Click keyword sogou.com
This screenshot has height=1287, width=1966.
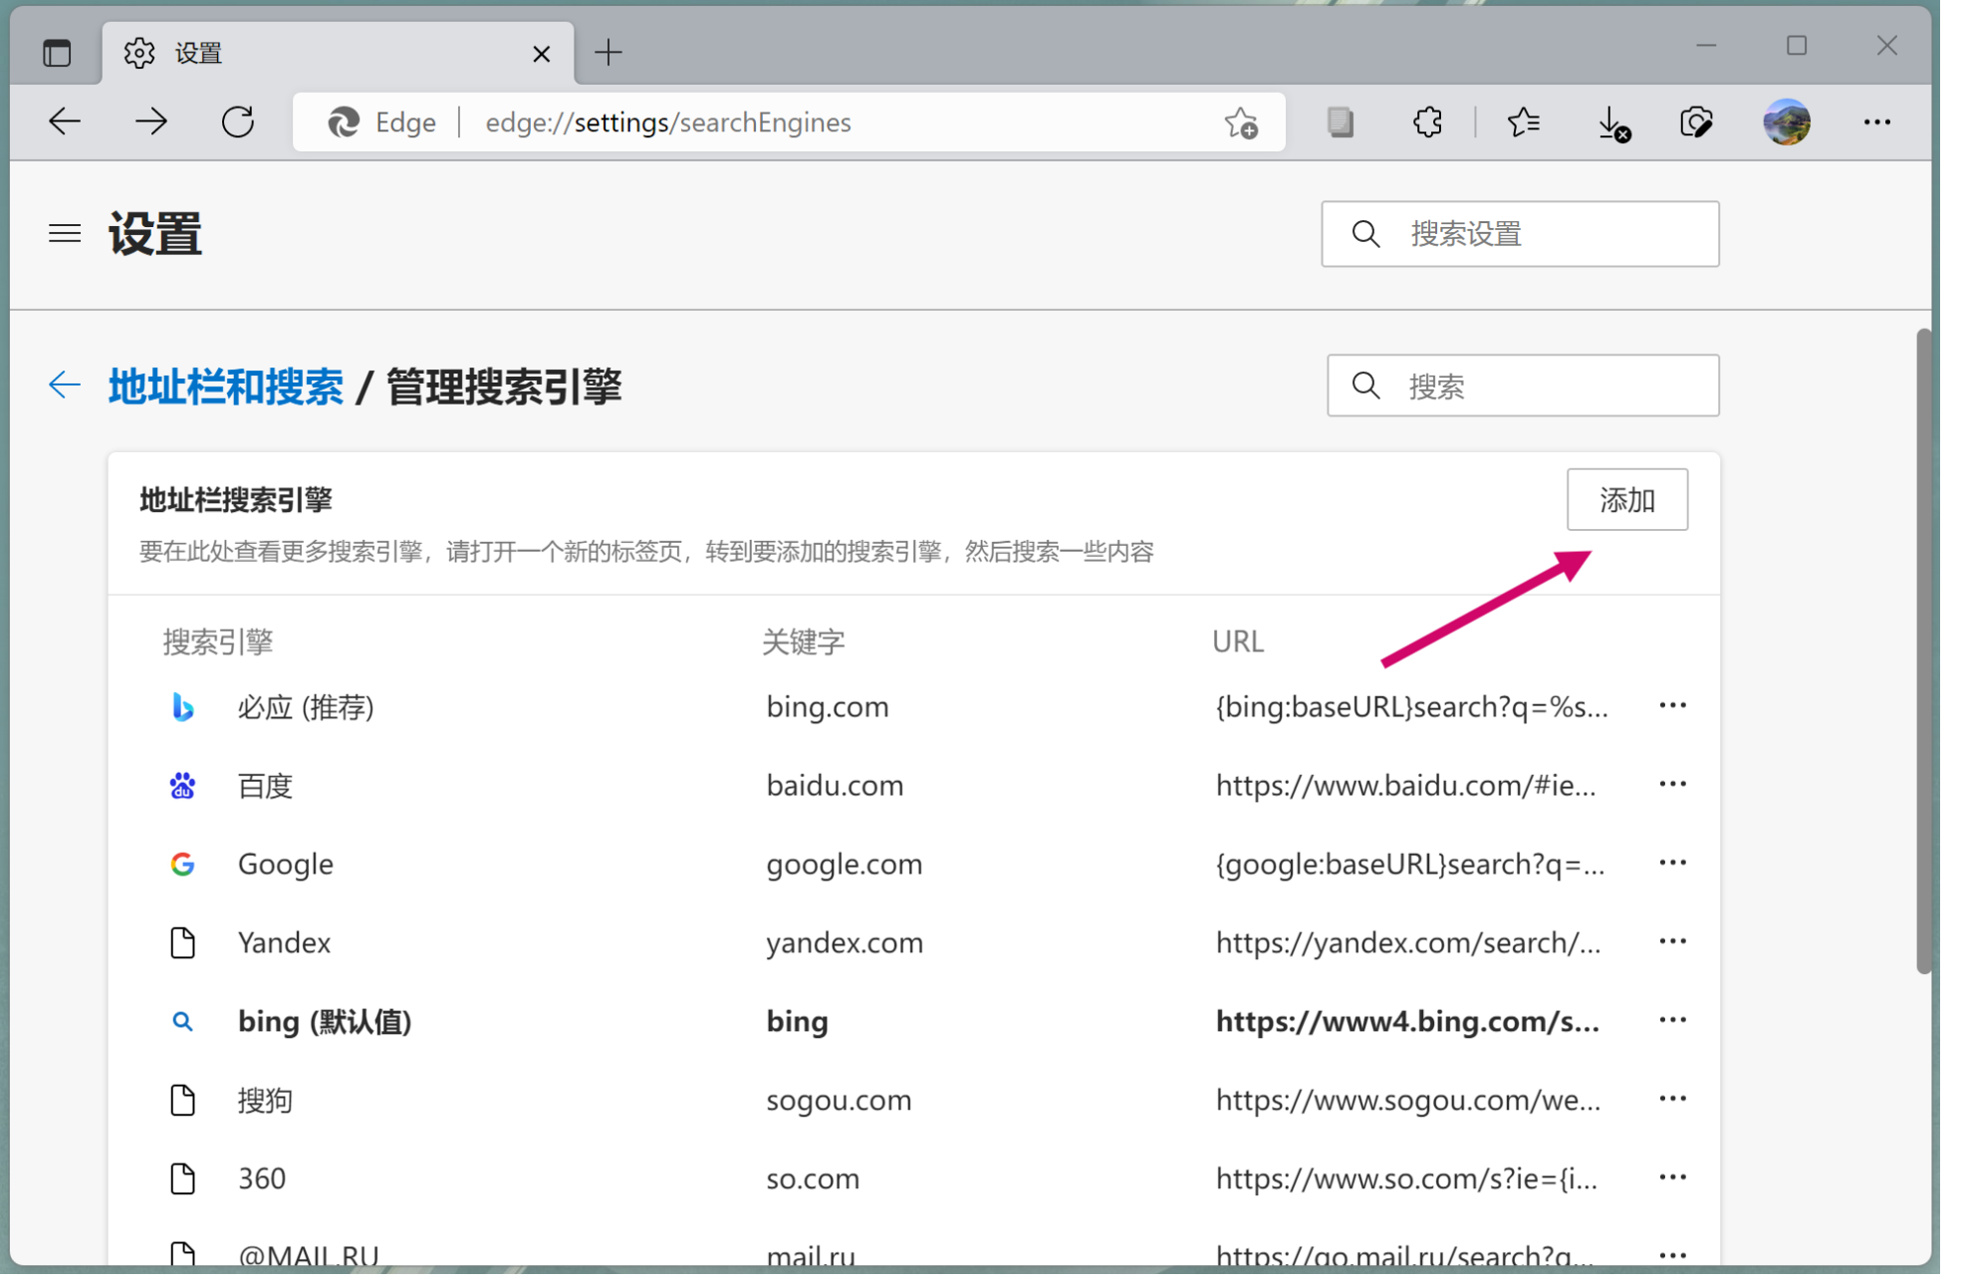click(x=839, y=1100)
